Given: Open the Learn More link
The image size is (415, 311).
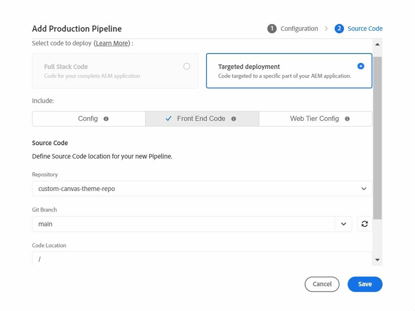Looking at the screenshot, I should [112, 43].
